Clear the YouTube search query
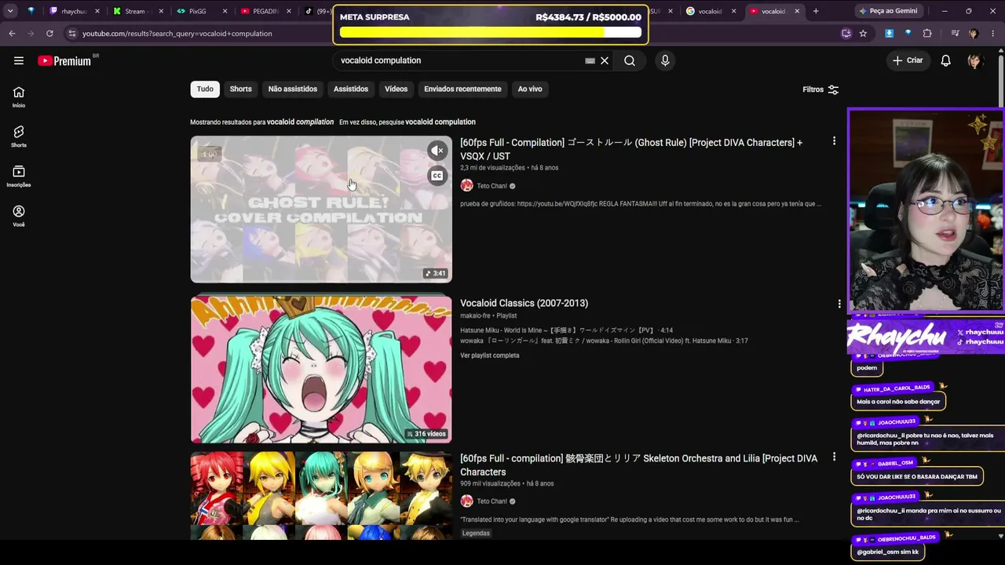The width and height of the screenshot is (1005, 565). (x=605, y=60)
